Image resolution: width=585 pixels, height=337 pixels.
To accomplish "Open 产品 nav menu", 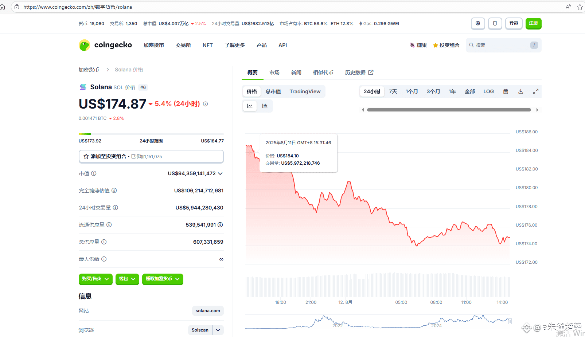I will pos(262,45).
